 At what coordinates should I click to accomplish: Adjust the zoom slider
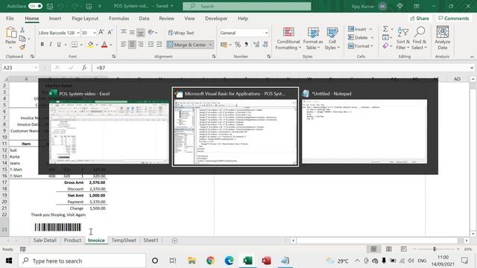[x=435, y=249]
